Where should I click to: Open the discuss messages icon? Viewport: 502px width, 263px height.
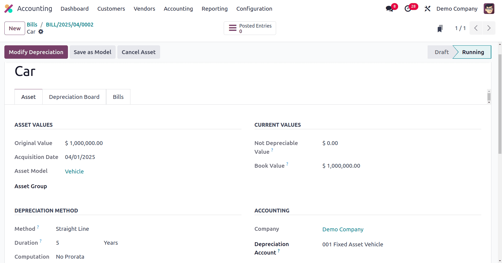[389, 9]
